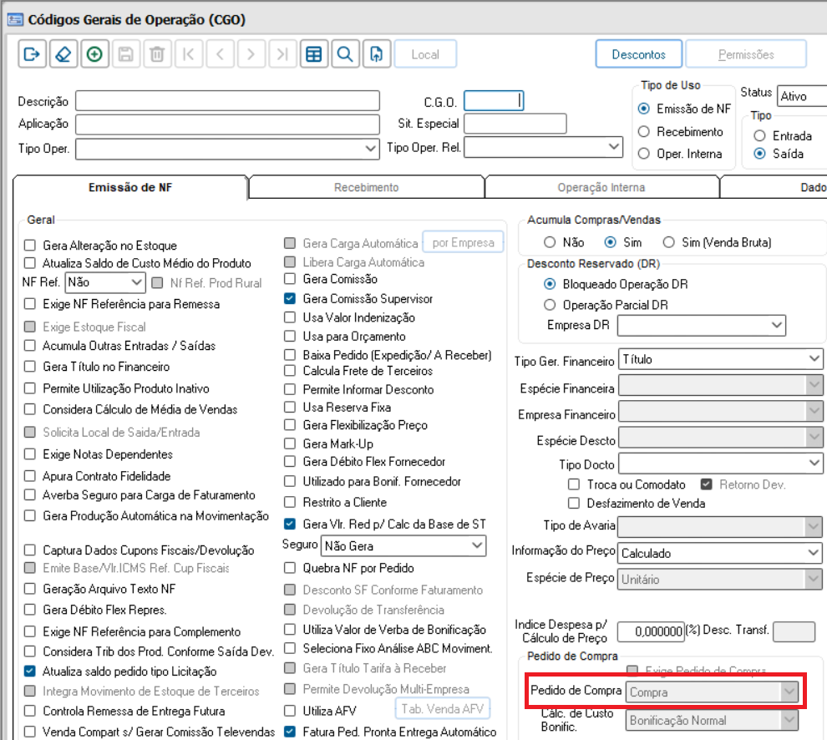Expand the Seguro Não Gera dropdown

coord(403,545)
